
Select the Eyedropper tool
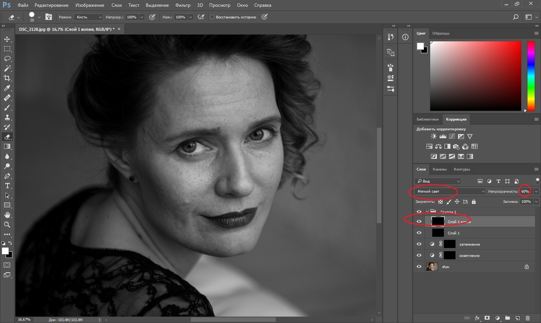tap(7, 88)
